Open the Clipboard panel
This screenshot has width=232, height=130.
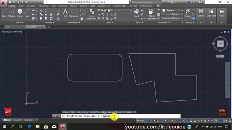click(211, 13)
